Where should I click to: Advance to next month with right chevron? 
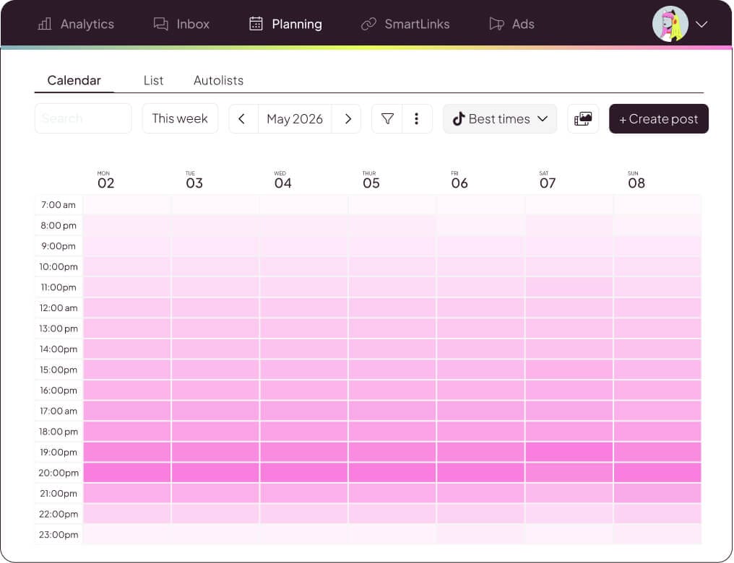coord(347,119)
